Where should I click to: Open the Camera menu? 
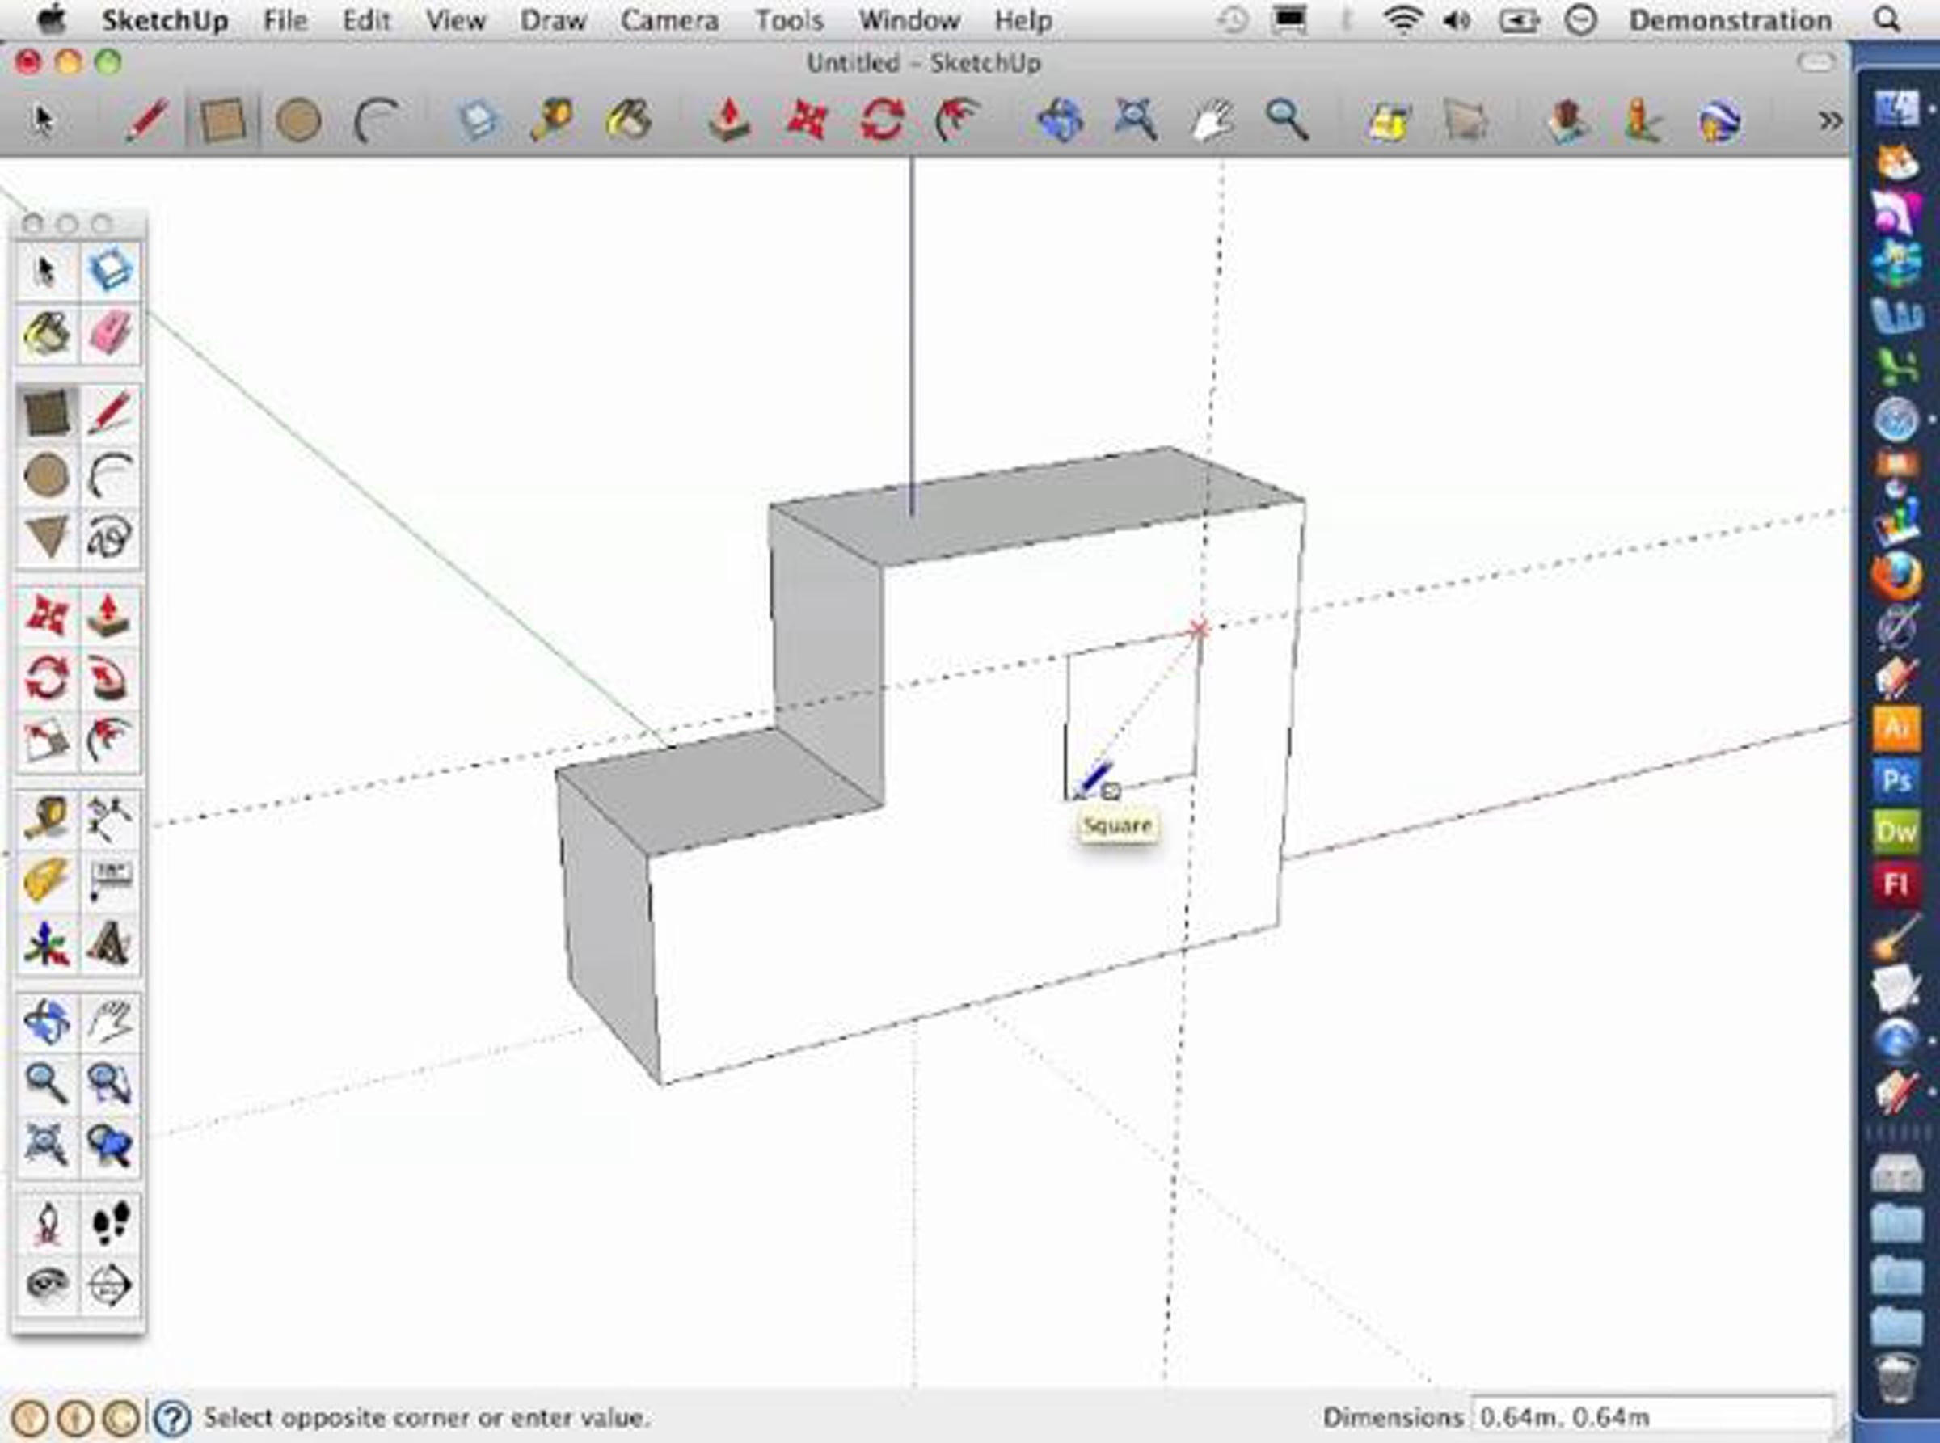[669, 20]
